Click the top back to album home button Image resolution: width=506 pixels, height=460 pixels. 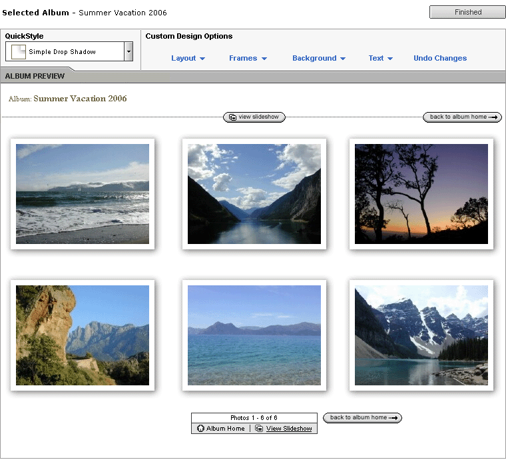(462, 117)
